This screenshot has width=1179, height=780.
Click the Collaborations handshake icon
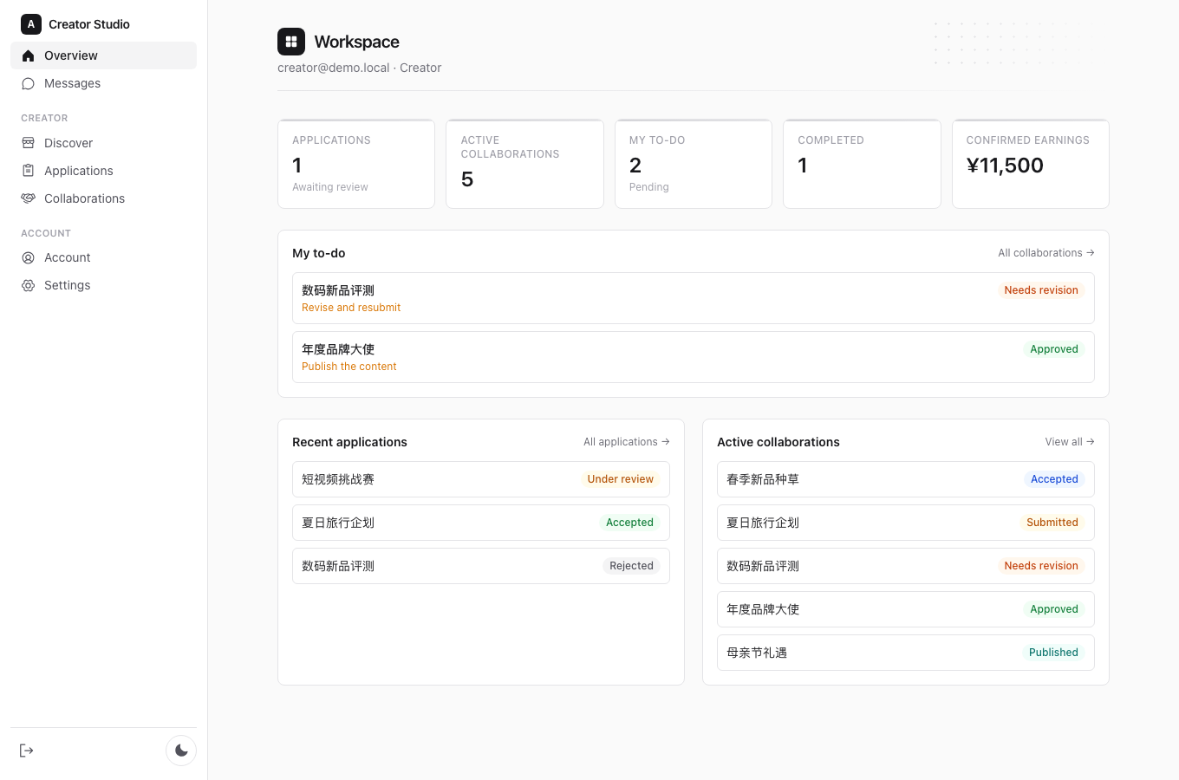click(28, 198)
